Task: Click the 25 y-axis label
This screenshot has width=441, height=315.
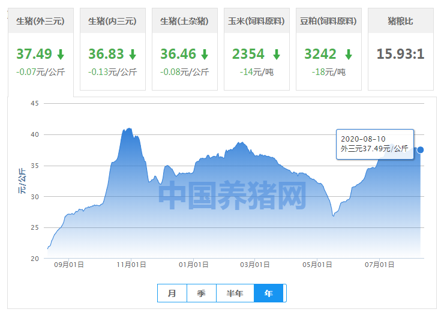Action: point(35,227)
